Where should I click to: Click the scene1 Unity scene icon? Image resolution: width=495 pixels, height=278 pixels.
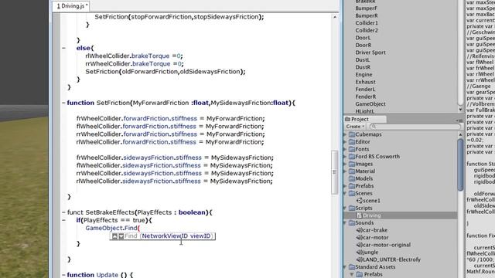coord(359,201)
